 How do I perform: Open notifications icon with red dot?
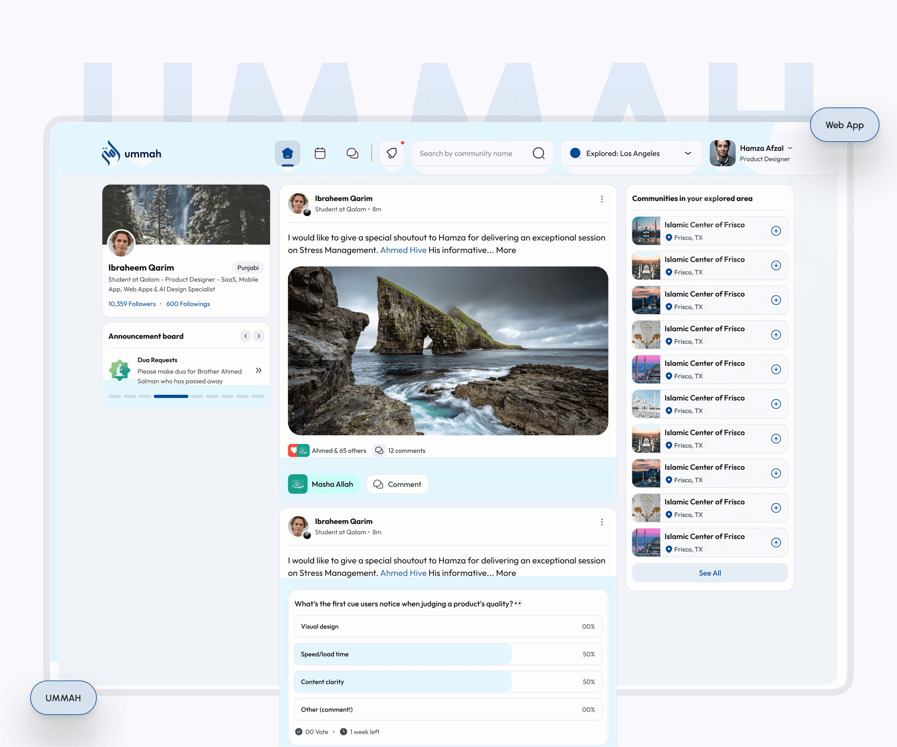click(x=392, y=153)
